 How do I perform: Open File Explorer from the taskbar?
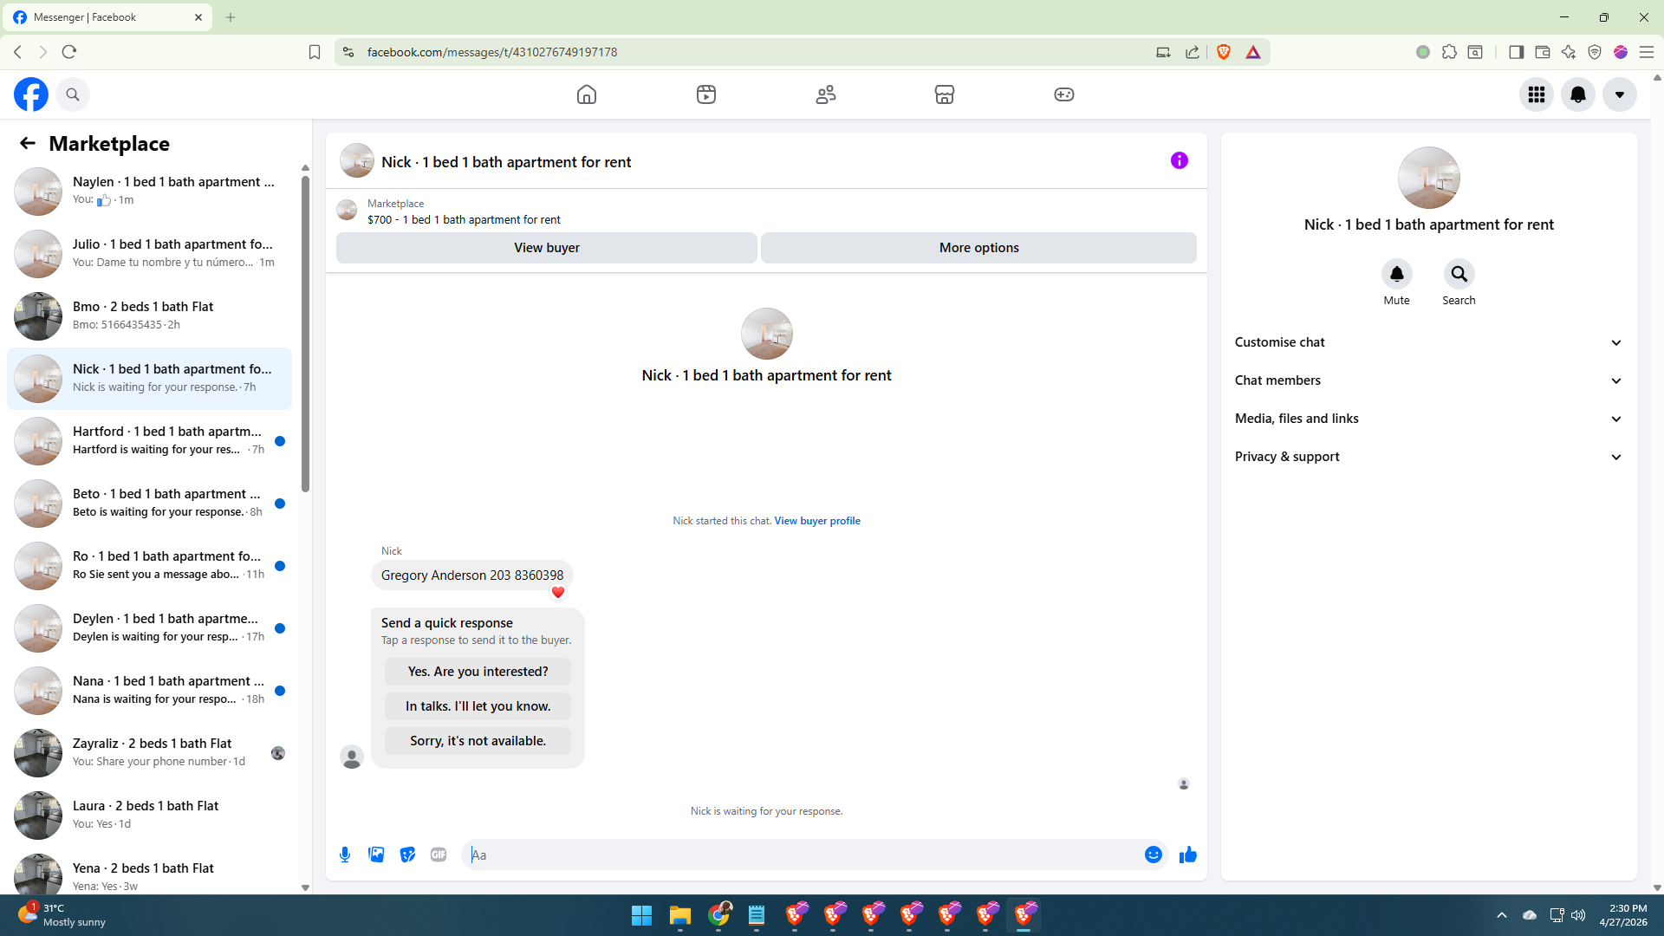pyautogui.click(x=680, y=915)
